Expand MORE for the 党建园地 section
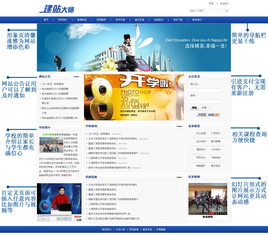 pyautogui.click(x=179, y=177)
